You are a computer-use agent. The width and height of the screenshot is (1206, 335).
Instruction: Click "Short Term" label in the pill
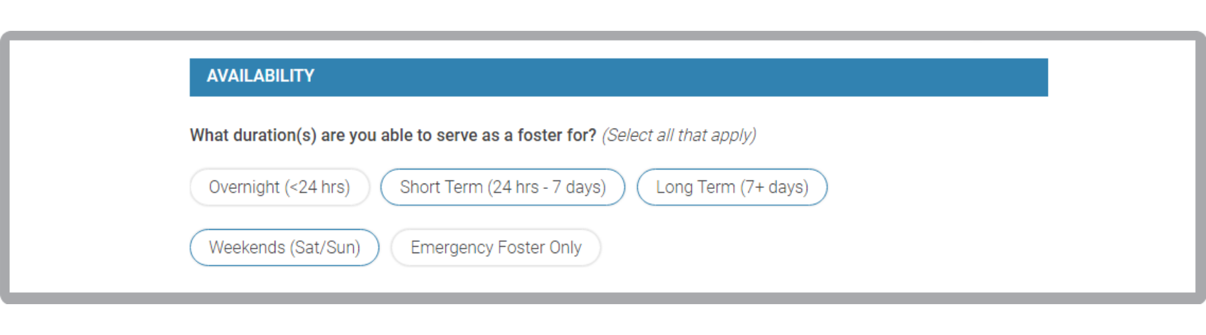(441, 187)
